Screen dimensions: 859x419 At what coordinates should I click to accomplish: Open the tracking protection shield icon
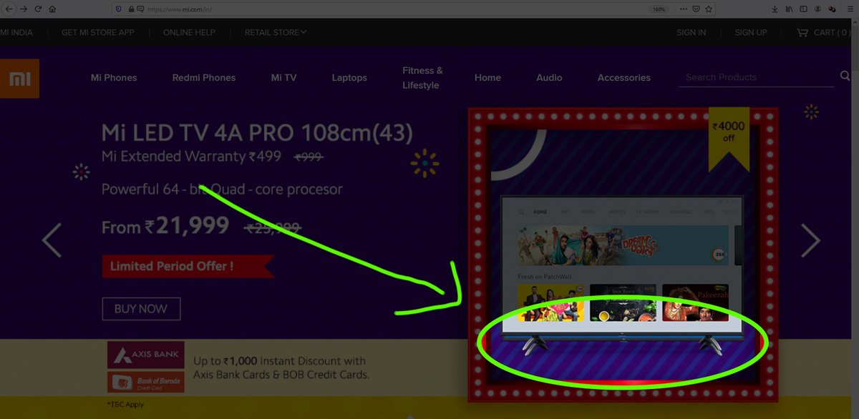tap(118, 9)
